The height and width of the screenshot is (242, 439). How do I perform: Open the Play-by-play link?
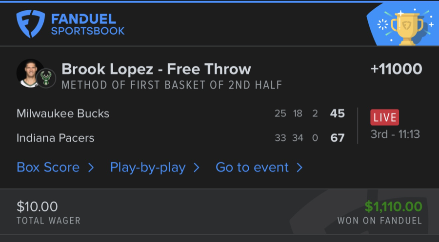147,168
